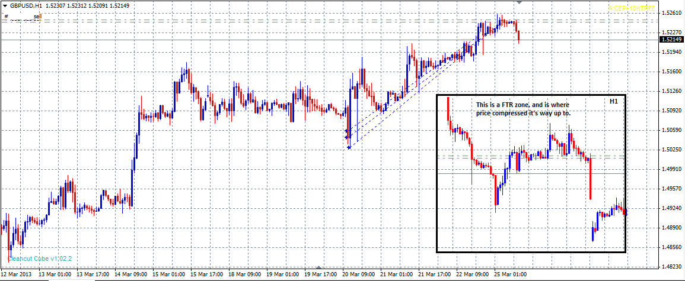Screen dimensions: 685x281
Task: Select the H1 label inside inset box
Action: (614, 102)
